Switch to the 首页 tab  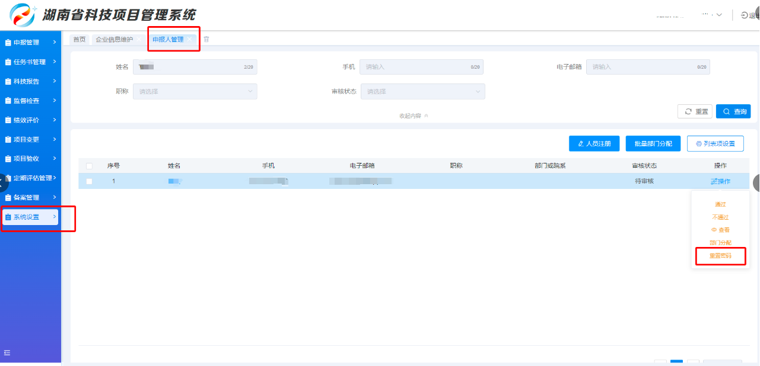click(79, 40)
